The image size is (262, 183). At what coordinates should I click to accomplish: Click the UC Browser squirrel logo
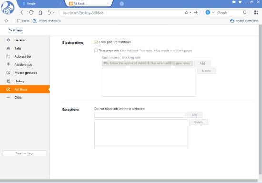(x=8, y=8)
